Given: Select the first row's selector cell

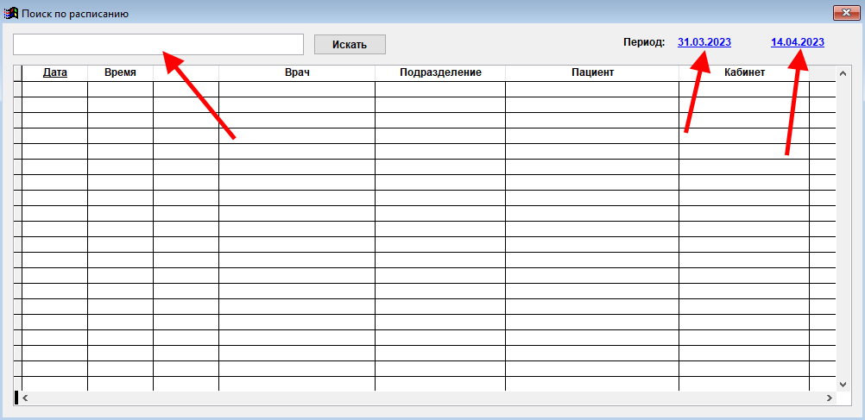Looking at the screenshot, I should point(17,89).
